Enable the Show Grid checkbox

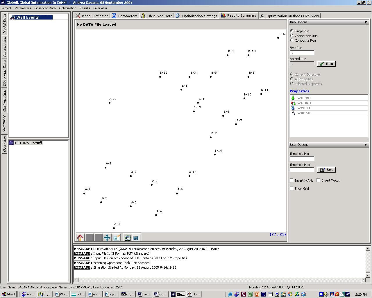292,189
